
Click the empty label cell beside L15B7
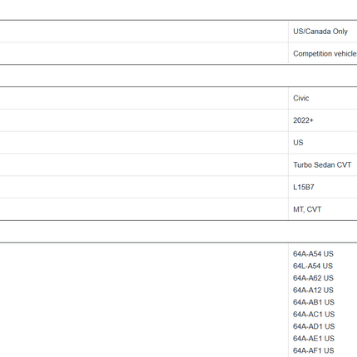tap(144, 188)
